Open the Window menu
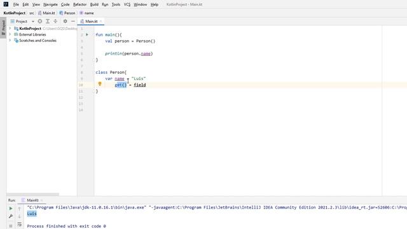407x229 pixels. click(140, 4)
